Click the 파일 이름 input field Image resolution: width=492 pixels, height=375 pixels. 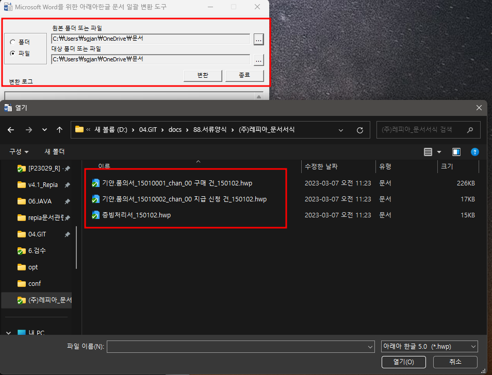(x=240, y=347)
